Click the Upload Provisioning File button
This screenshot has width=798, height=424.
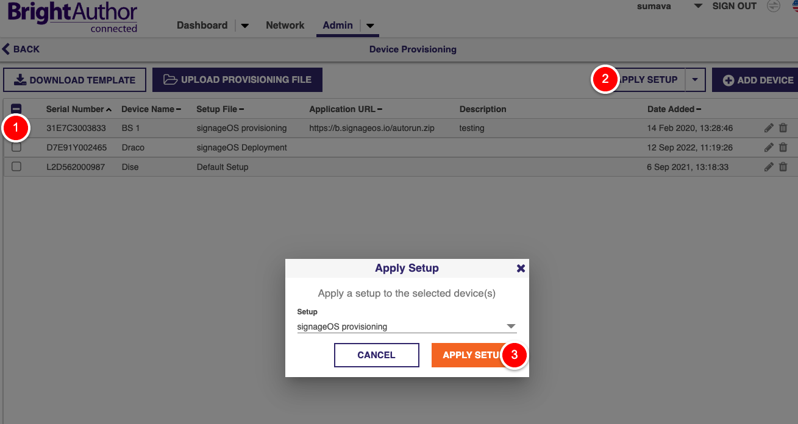tap(237, 80)
